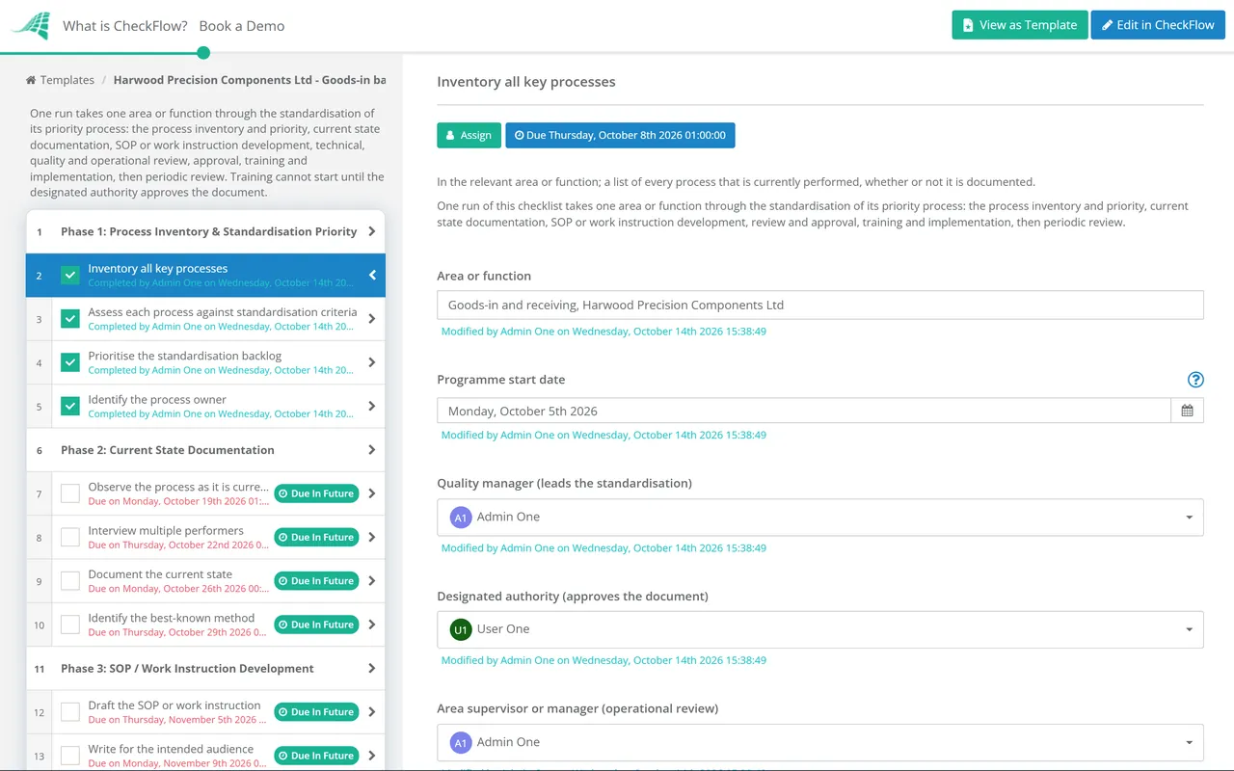Click the Assign button
The image size is (1234, 771).
[469, 135]
